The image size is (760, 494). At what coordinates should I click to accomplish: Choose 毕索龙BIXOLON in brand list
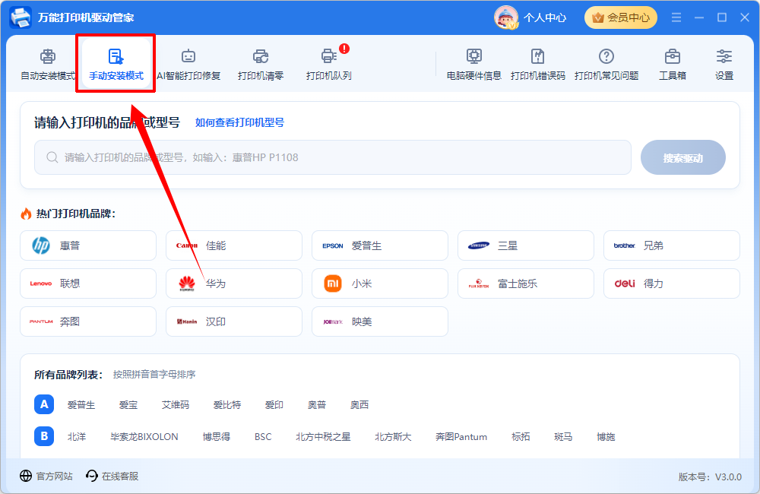pos(144,437)
